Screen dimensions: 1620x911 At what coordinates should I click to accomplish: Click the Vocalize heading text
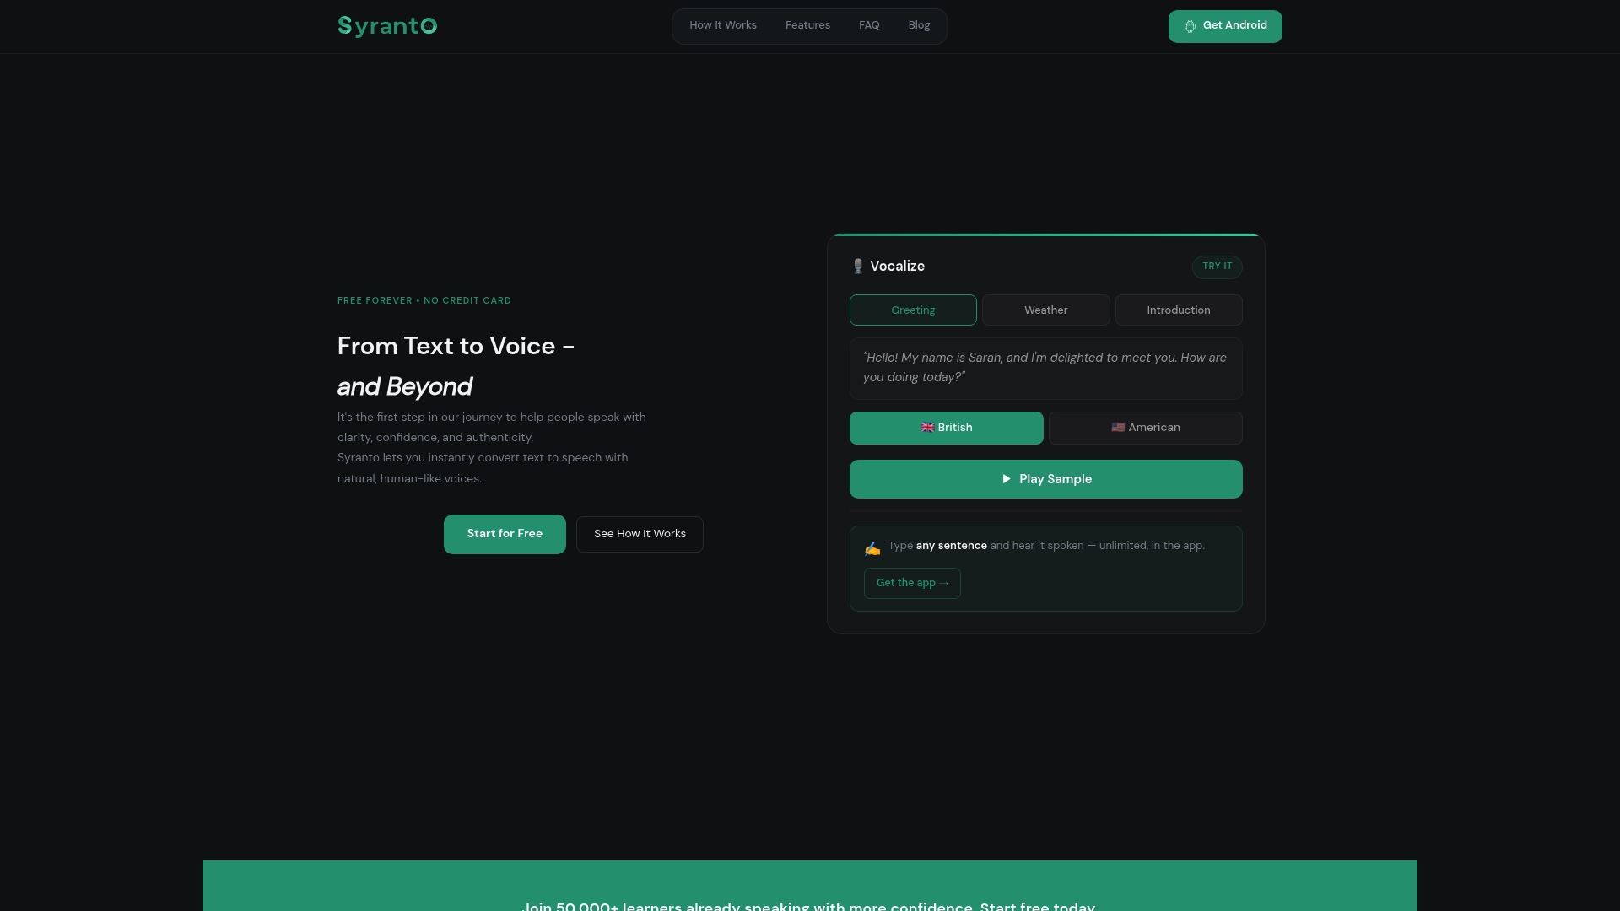click(x=897, y=267)
